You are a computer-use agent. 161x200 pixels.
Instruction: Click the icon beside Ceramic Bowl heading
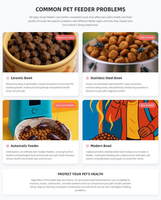[x=8, y=78]
